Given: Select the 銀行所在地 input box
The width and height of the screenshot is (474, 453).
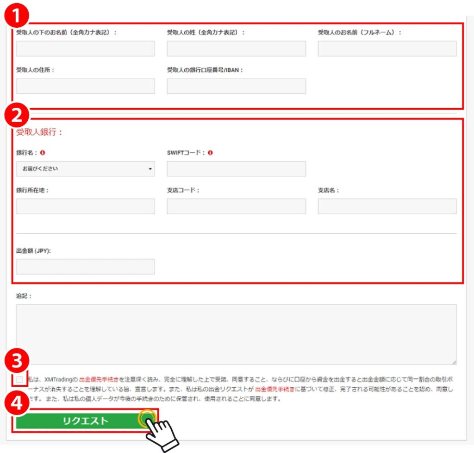Looking at the screenshot, I should click(x=85, y=206).
